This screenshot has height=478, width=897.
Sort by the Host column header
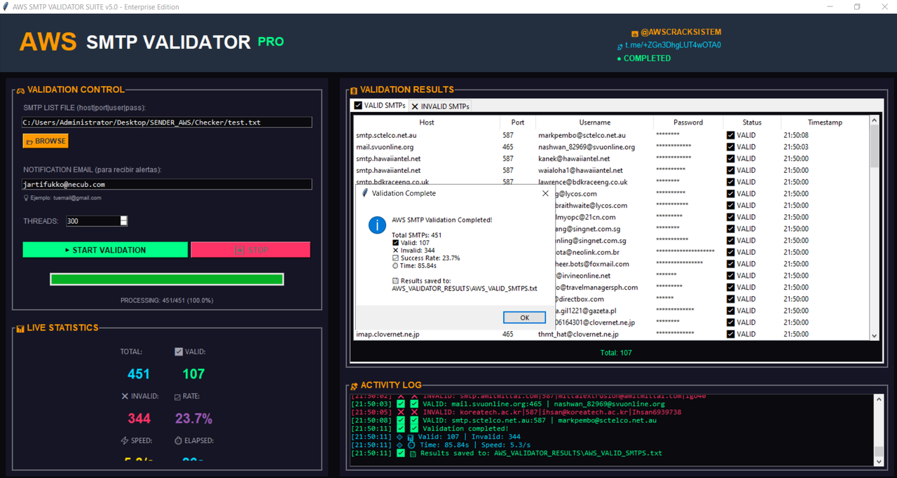click(426, 122)
